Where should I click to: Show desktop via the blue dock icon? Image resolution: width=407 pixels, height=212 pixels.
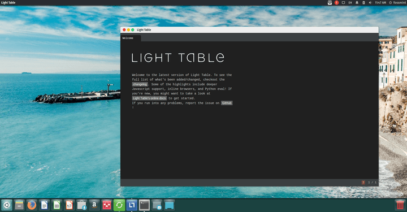(x=169, y=205)
